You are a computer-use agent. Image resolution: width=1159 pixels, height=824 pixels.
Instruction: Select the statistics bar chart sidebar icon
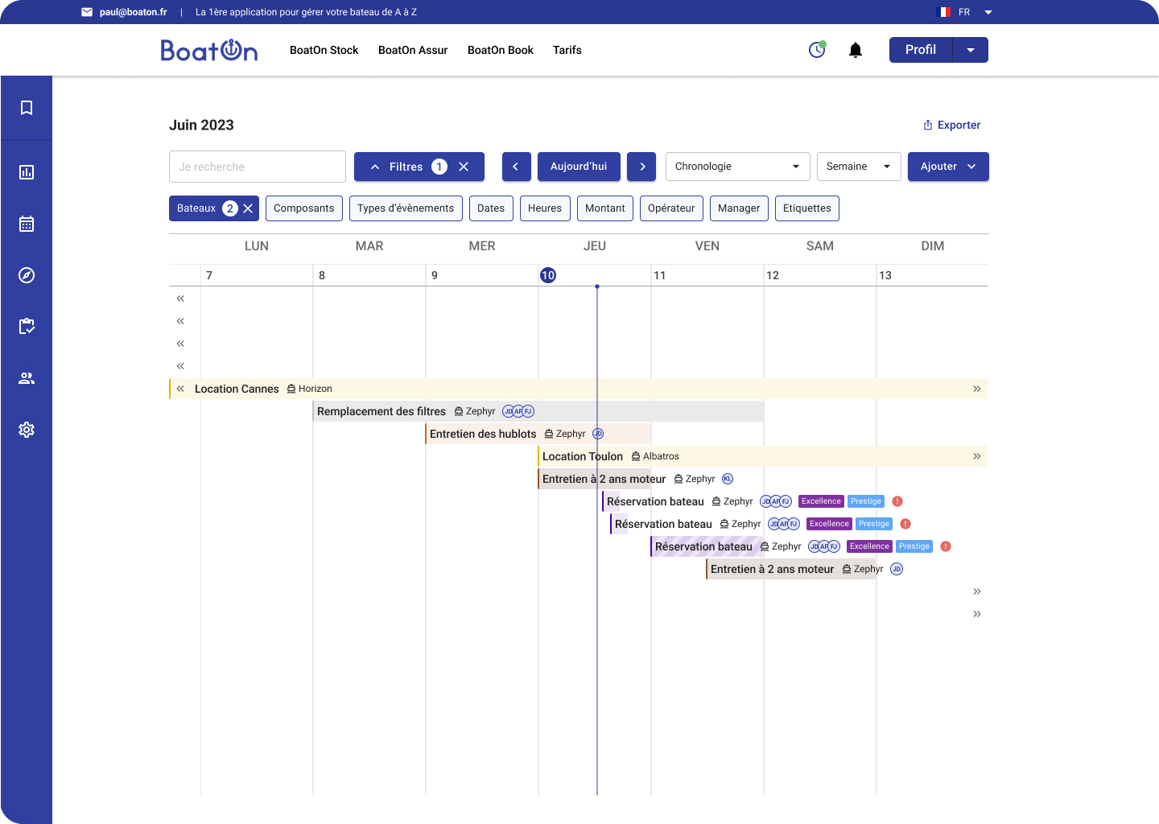(27, 171)
